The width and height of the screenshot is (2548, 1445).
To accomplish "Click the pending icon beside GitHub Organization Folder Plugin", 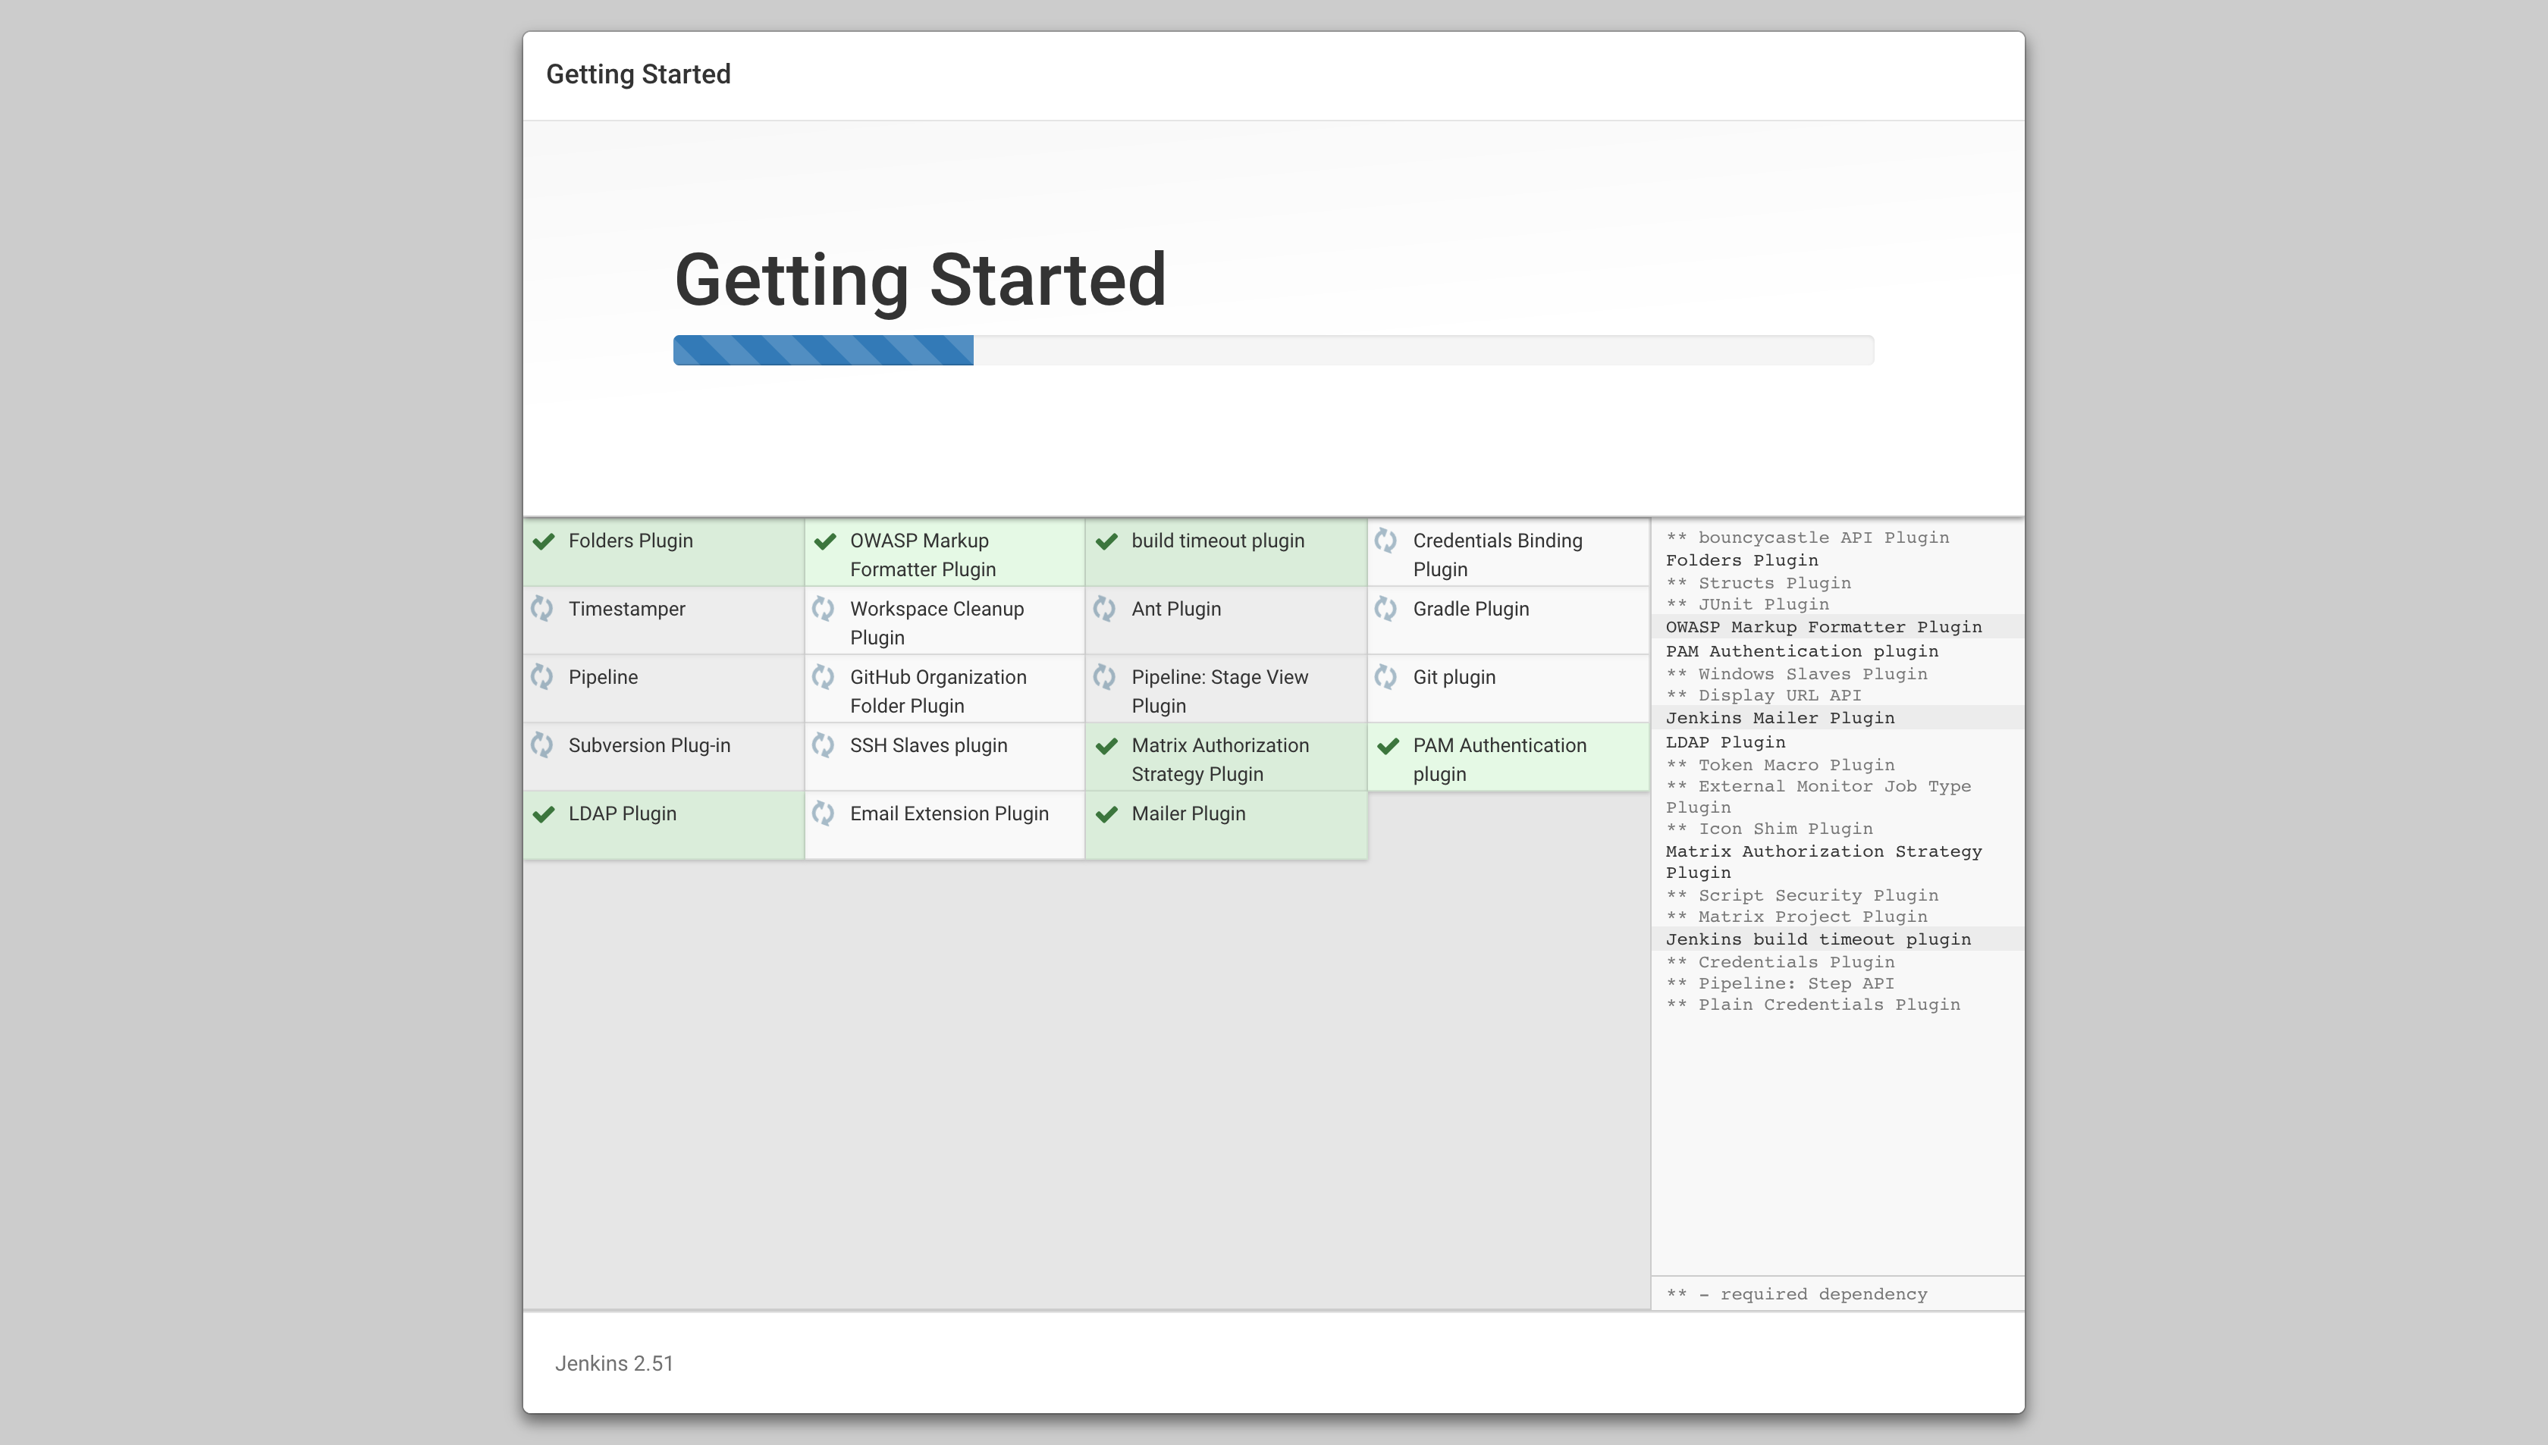I will click(824, 678).
